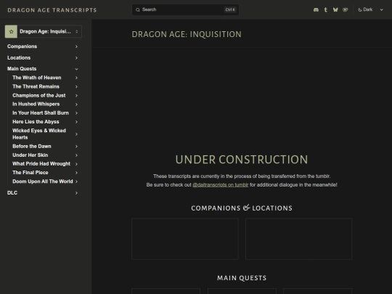The height and width of the screenshot is (294, 392).
Task: Open the Ko-fi cup icon link
Action: pyautogui.click(x=346, y=9)
